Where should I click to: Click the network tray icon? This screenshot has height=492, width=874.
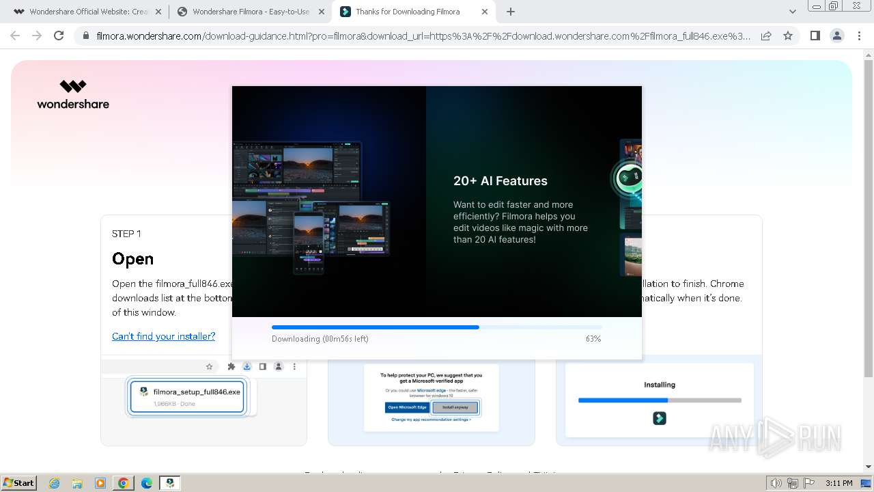point(793,483)
